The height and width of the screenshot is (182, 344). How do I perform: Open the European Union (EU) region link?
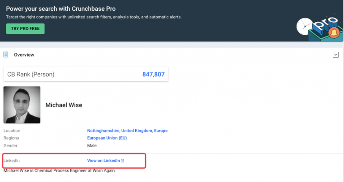[107, 138]
